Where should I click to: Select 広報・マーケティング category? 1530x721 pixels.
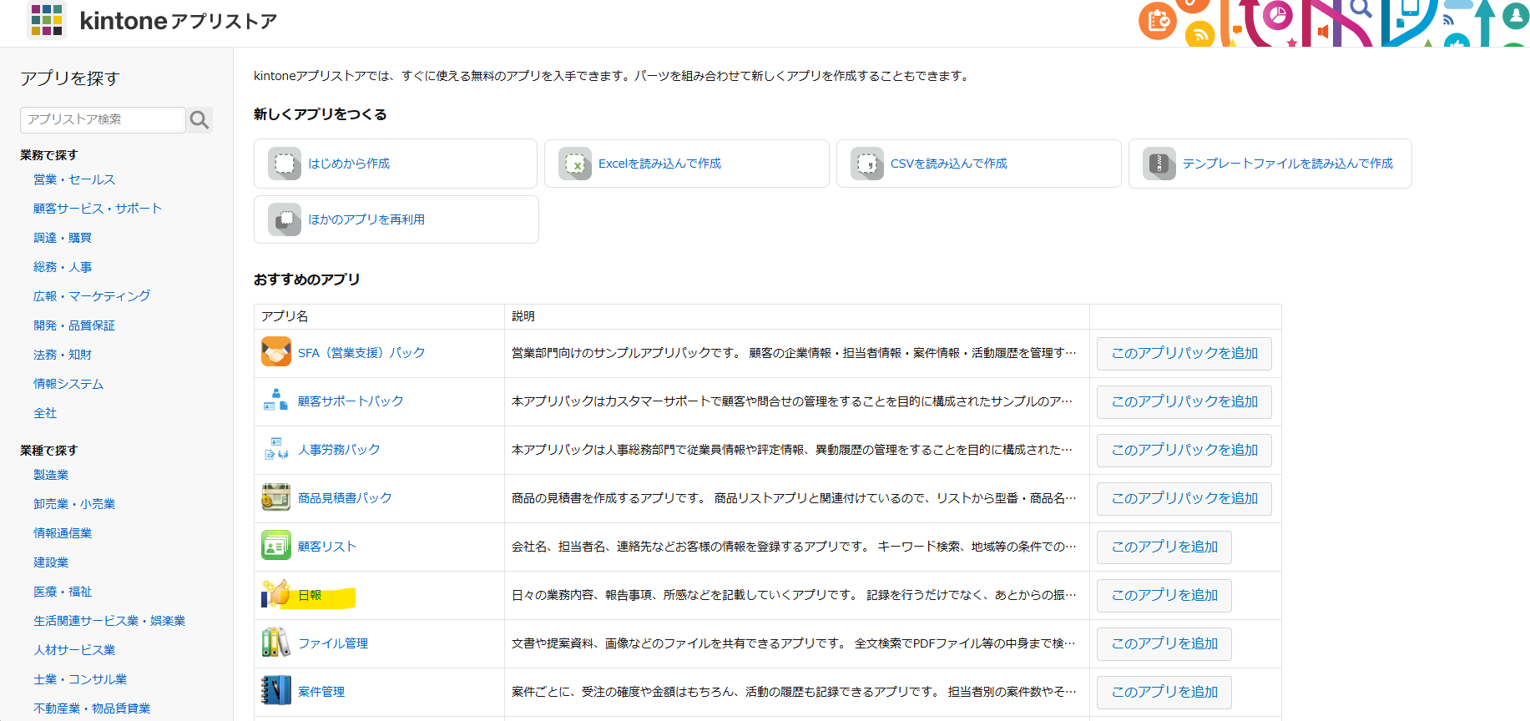click(x=92, y=296)
